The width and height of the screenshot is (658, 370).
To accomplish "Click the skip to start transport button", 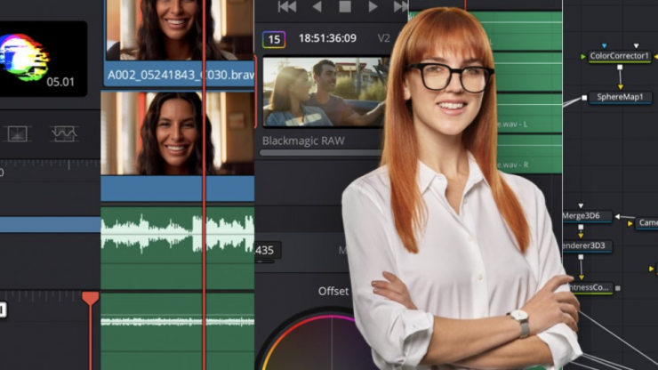I will (287, 7).
